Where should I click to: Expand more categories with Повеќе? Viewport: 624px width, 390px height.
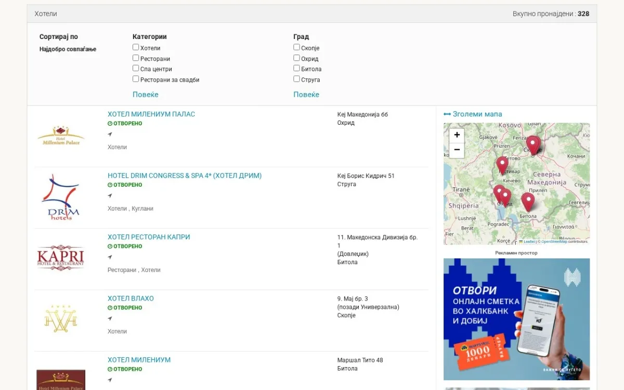click(146, 95)
